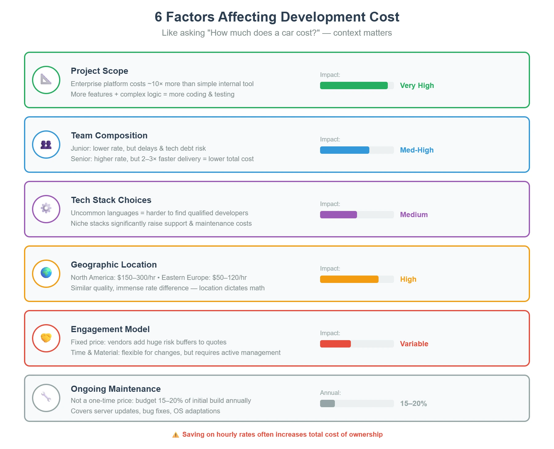This screenshot has width=554, height=449.
Task: Click the car cost subtitle text
Action: (x=276, y=33)
